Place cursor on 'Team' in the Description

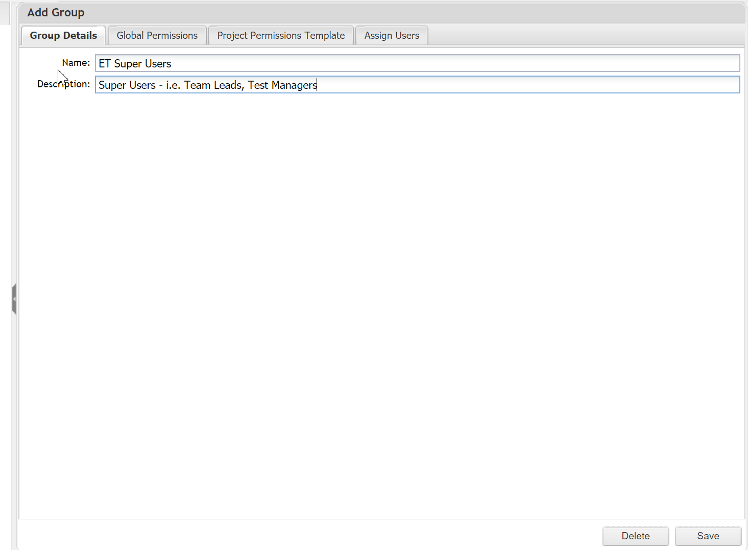pos(197,85)
